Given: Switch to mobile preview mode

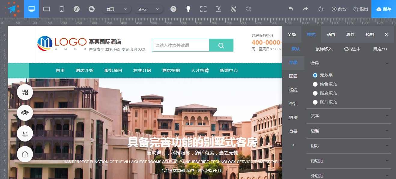Looking at the screenshot, I should point(61,9).
